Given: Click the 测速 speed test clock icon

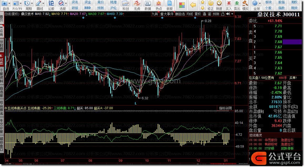Looking at the screenshot, I should pos(219,3).
